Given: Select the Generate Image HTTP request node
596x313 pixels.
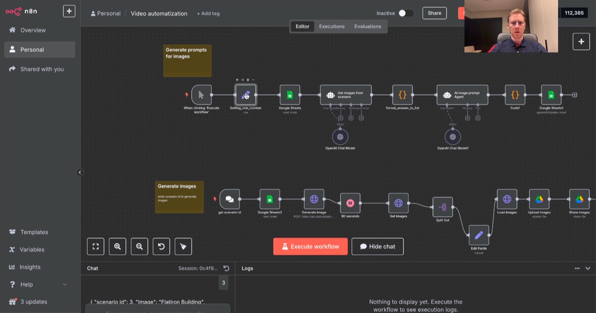Looking at the screenshot, I should pyautogui.click(x=314, y=199).
